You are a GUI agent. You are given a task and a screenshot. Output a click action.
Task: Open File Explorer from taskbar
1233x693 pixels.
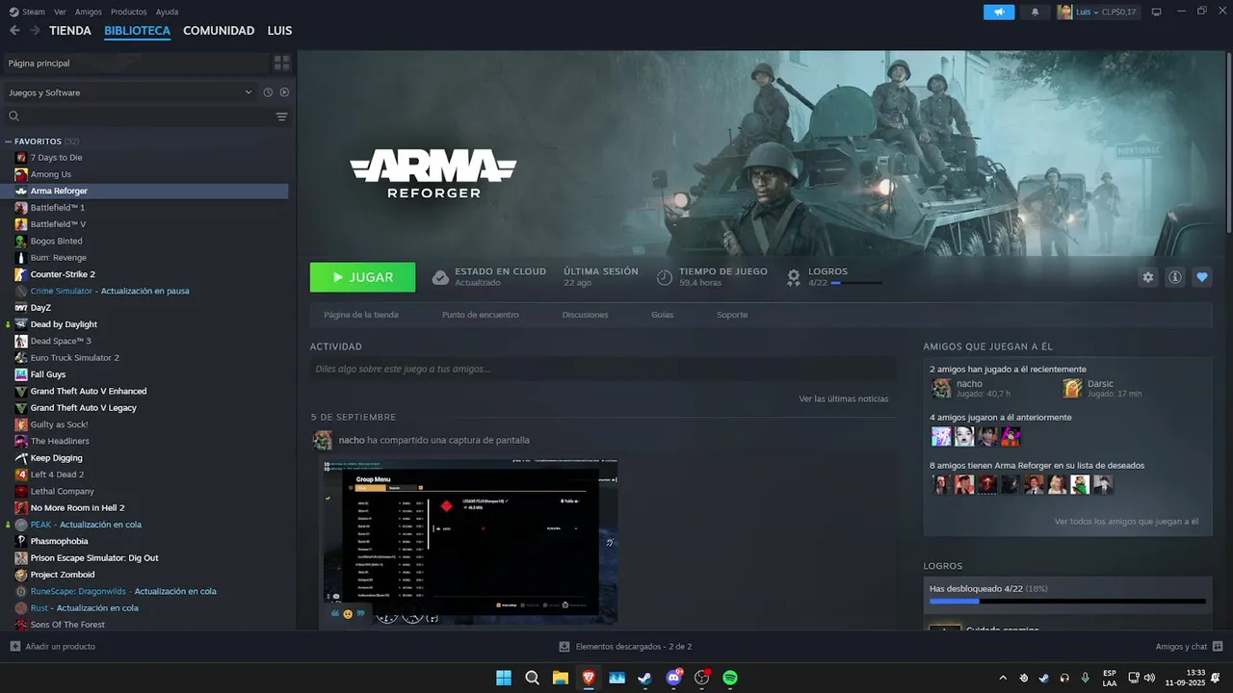tap(560, 678)
